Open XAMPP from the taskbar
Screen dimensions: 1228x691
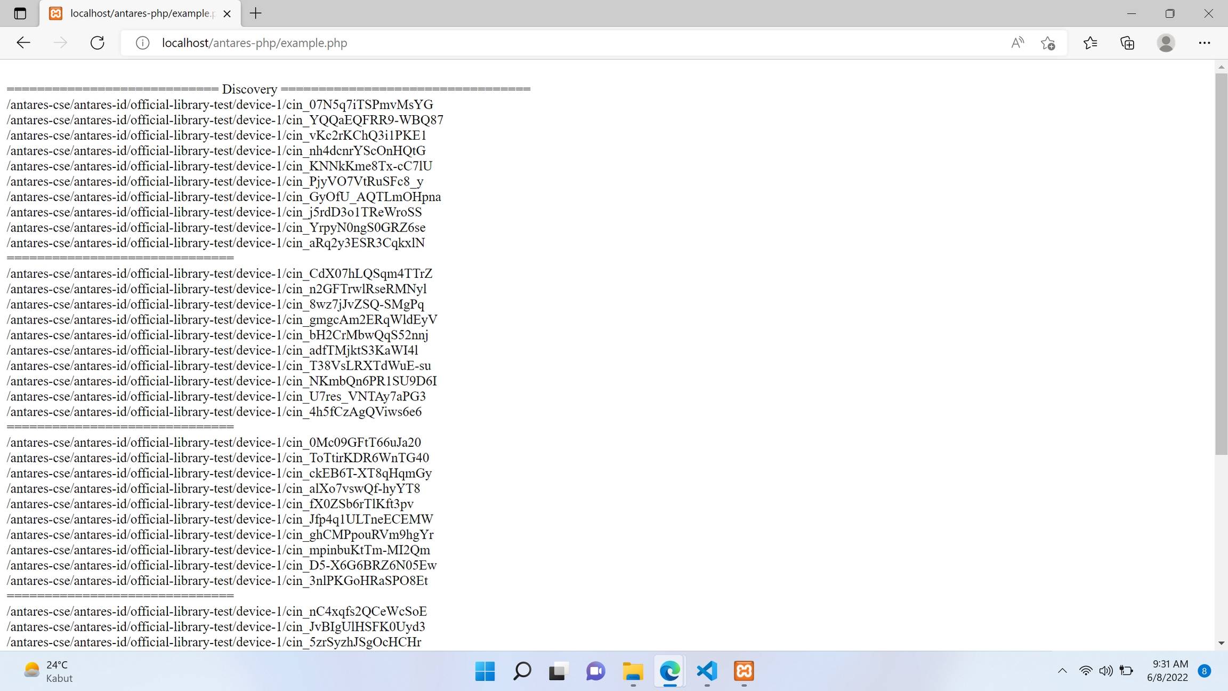click(x=744, y=671)
